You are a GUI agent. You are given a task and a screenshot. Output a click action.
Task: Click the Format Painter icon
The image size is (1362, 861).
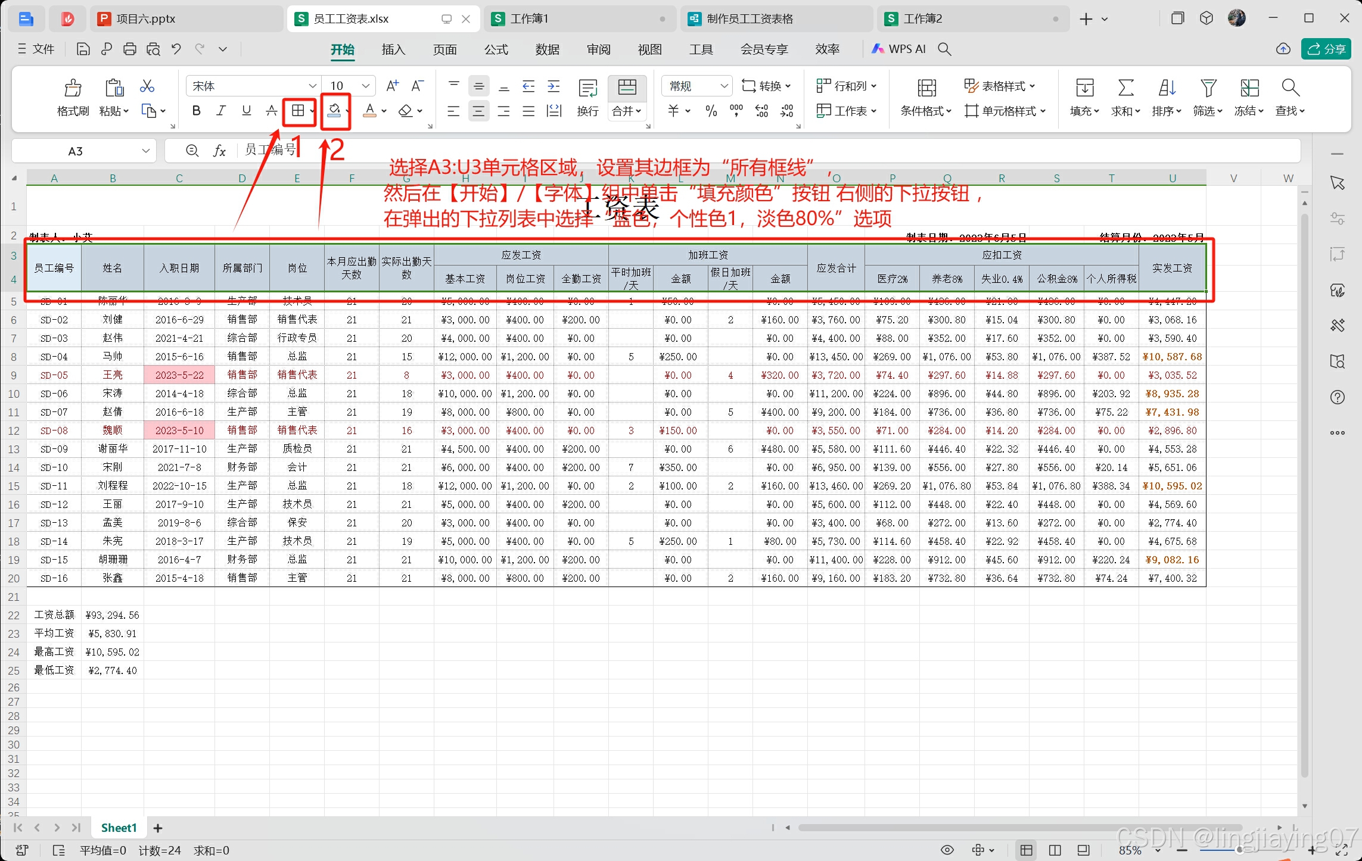73,89
